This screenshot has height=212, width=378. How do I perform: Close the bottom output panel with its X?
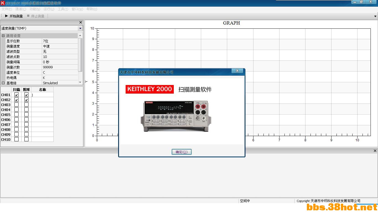click(375, 151)
